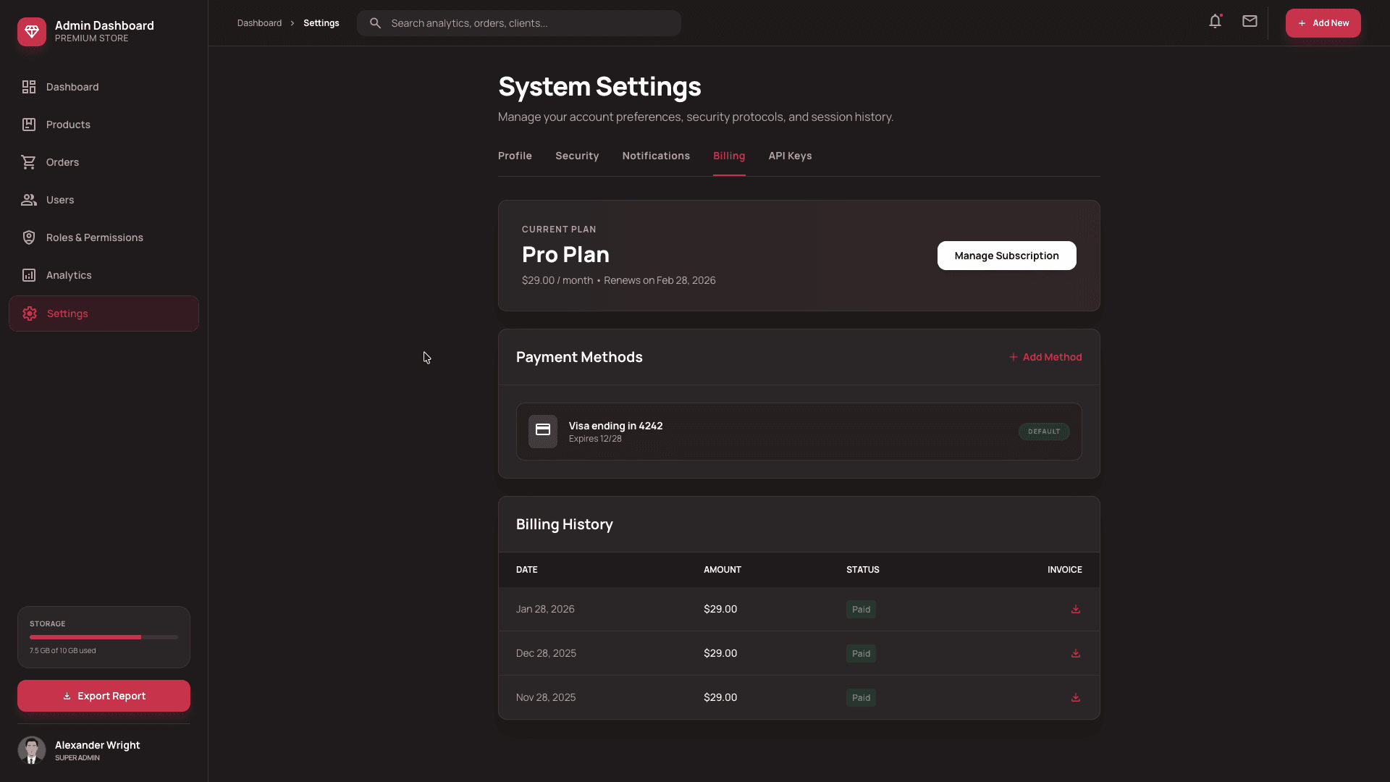1390x782 pixels.
Task: Click Add Method in Payment Methods
Action: [1045, 356]
